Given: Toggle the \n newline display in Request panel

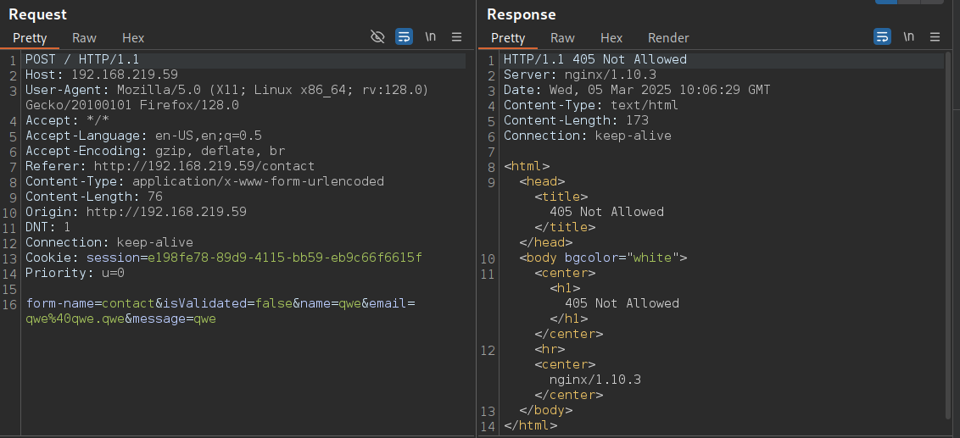Looking at the screenshot, I should point(431,36).
